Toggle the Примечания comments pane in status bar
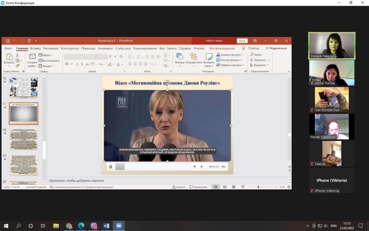The image size is (369, 231). coord(198,187)
